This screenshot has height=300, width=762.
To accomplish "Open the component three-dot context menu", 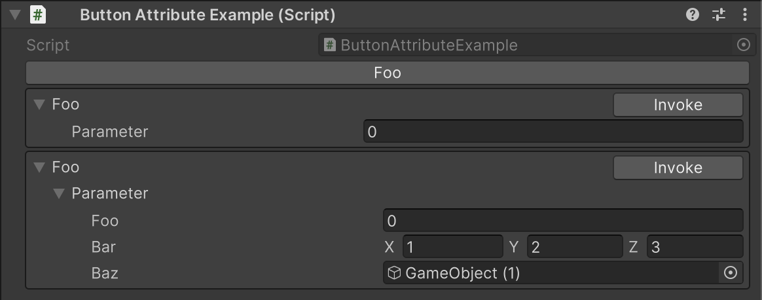I will 744,14.
